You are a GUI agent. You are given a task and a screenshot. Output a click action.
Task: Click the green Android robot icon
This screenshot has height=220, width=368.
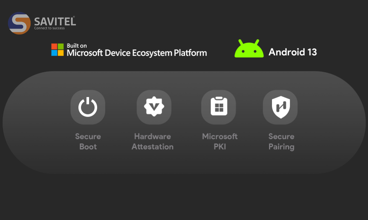tap(249, 49)
